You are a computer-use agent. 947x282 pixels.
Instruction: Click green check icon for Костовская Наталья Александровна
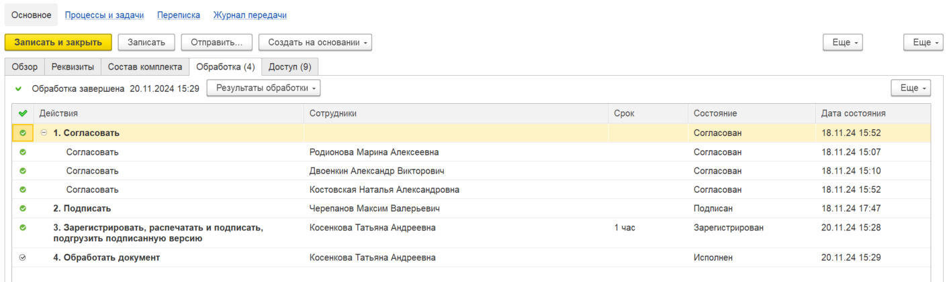click(23, 190)
